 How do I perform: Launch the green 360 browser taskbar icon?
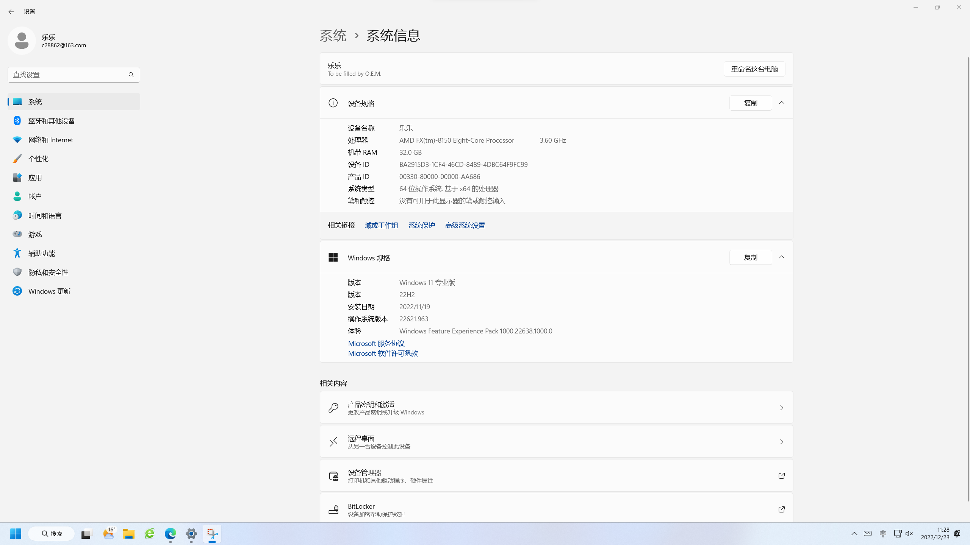[150, 534]
